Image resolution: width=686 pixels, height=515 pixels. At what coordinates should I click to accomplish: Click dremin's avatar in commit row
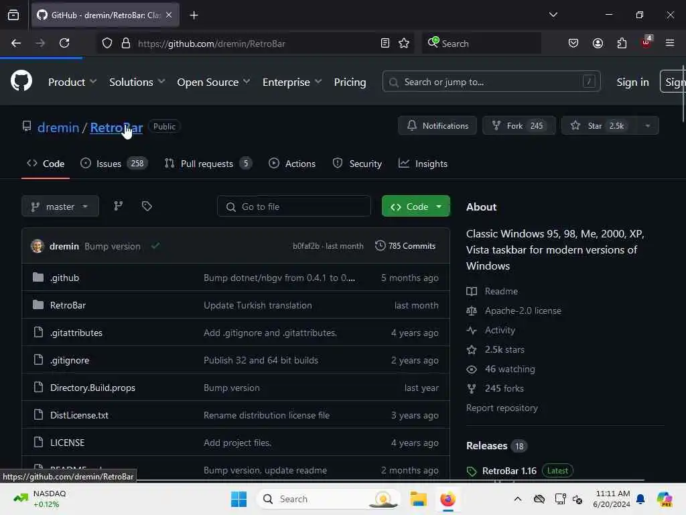[x=38, y=245]
